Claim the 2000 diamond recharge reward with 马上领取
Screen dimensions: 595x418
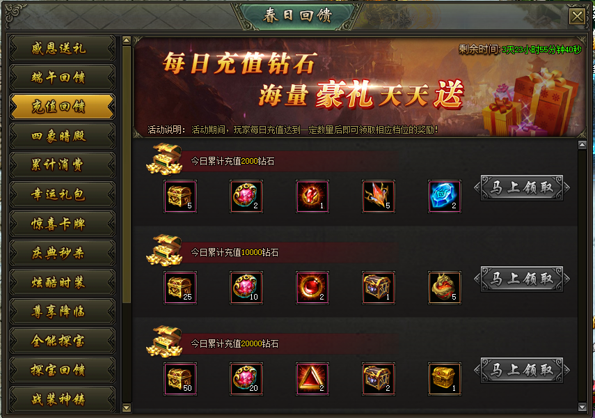point(522,187)
